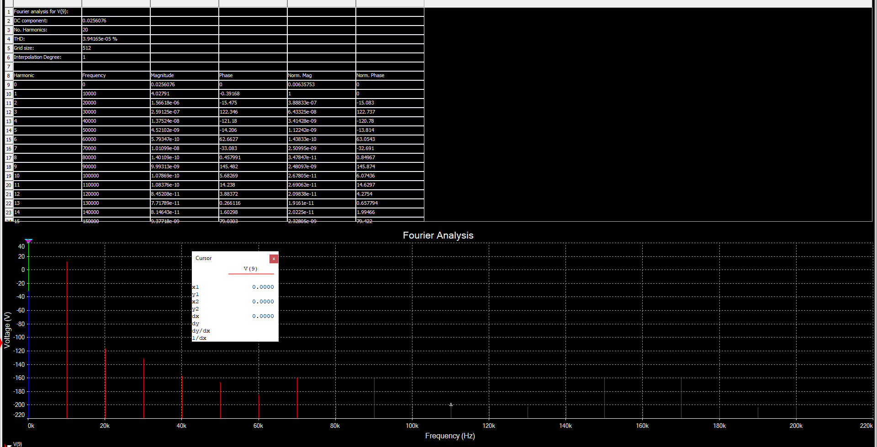Click the small triangle marker near 110k on the graph

[x=451, y=405]
